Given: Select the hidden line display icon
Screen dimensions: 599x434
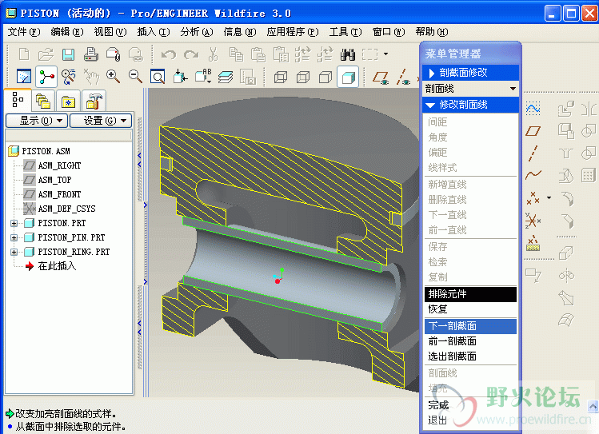Looking at the screenshot, I should [x=303, y=77].
